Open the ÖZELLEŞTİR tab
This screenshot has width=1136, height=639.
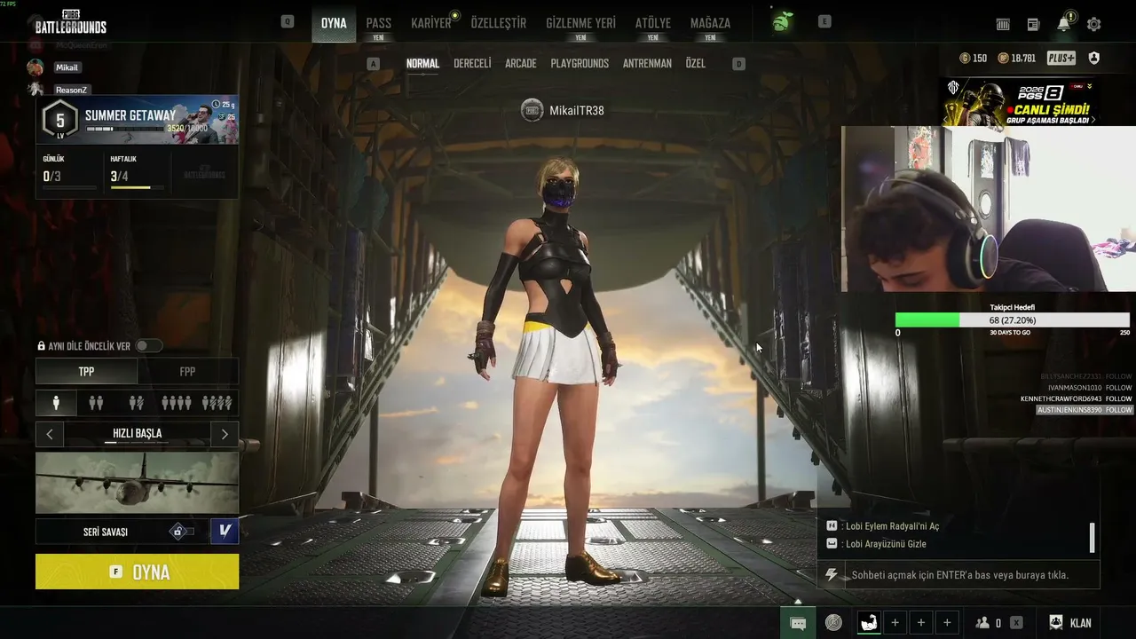point(499,23)
